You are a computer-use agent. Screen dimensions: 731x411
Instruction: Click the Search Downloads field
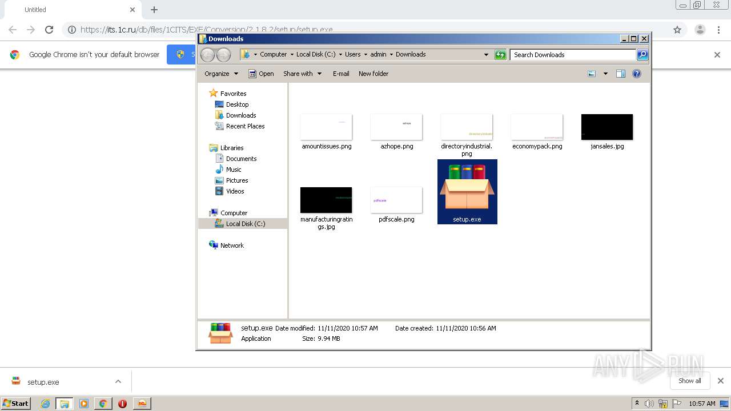(x=573, y=55)
